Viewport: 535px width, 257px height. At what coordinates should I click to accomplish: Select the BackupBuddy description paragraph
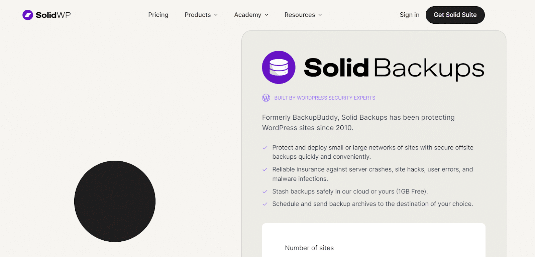click(x=358, y=123)
